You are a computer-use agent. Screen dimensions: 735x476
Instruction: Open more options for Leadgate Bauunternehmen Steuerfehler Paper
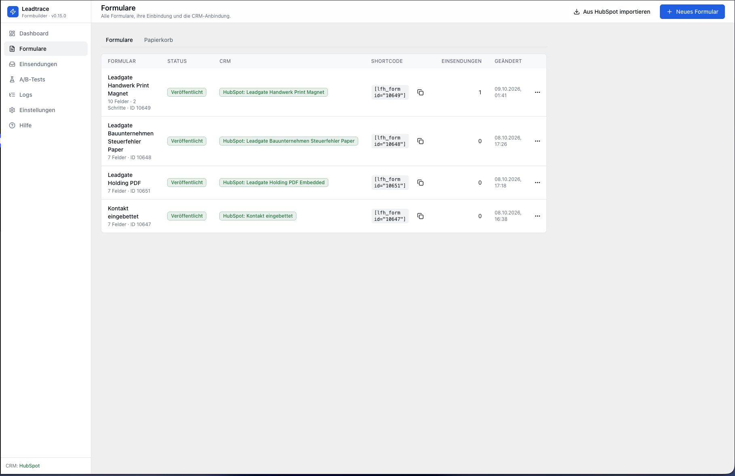point(538,141)
